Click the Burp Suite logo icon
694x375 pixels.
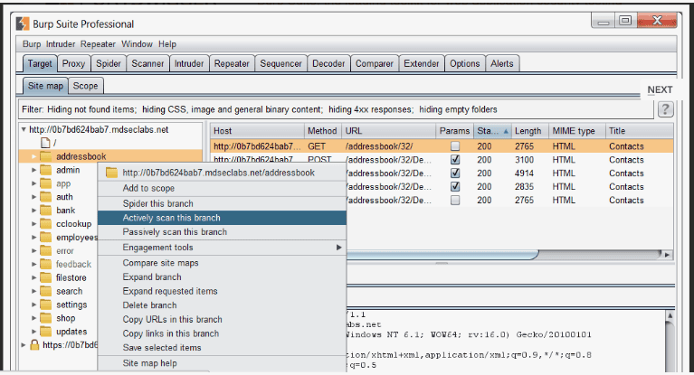pos(23,23)
